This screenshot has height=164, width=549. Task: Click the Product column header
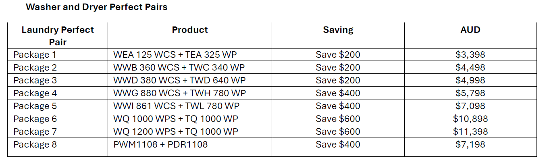tap(190, 30)
